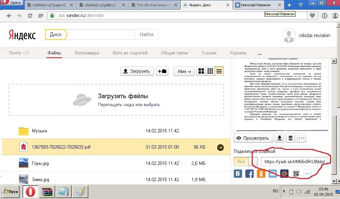The width and height of the screenshot is (340, 199).
Task: Click the Яндекс logo
Action: (x=22, y=35)
